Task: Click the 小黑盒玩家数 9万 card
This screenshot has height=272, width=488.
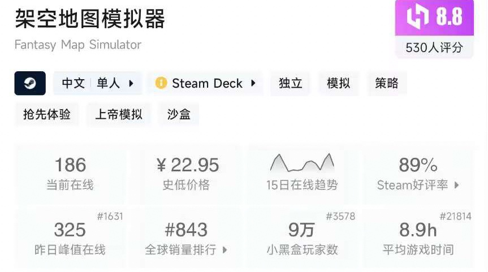Action: 302,238
